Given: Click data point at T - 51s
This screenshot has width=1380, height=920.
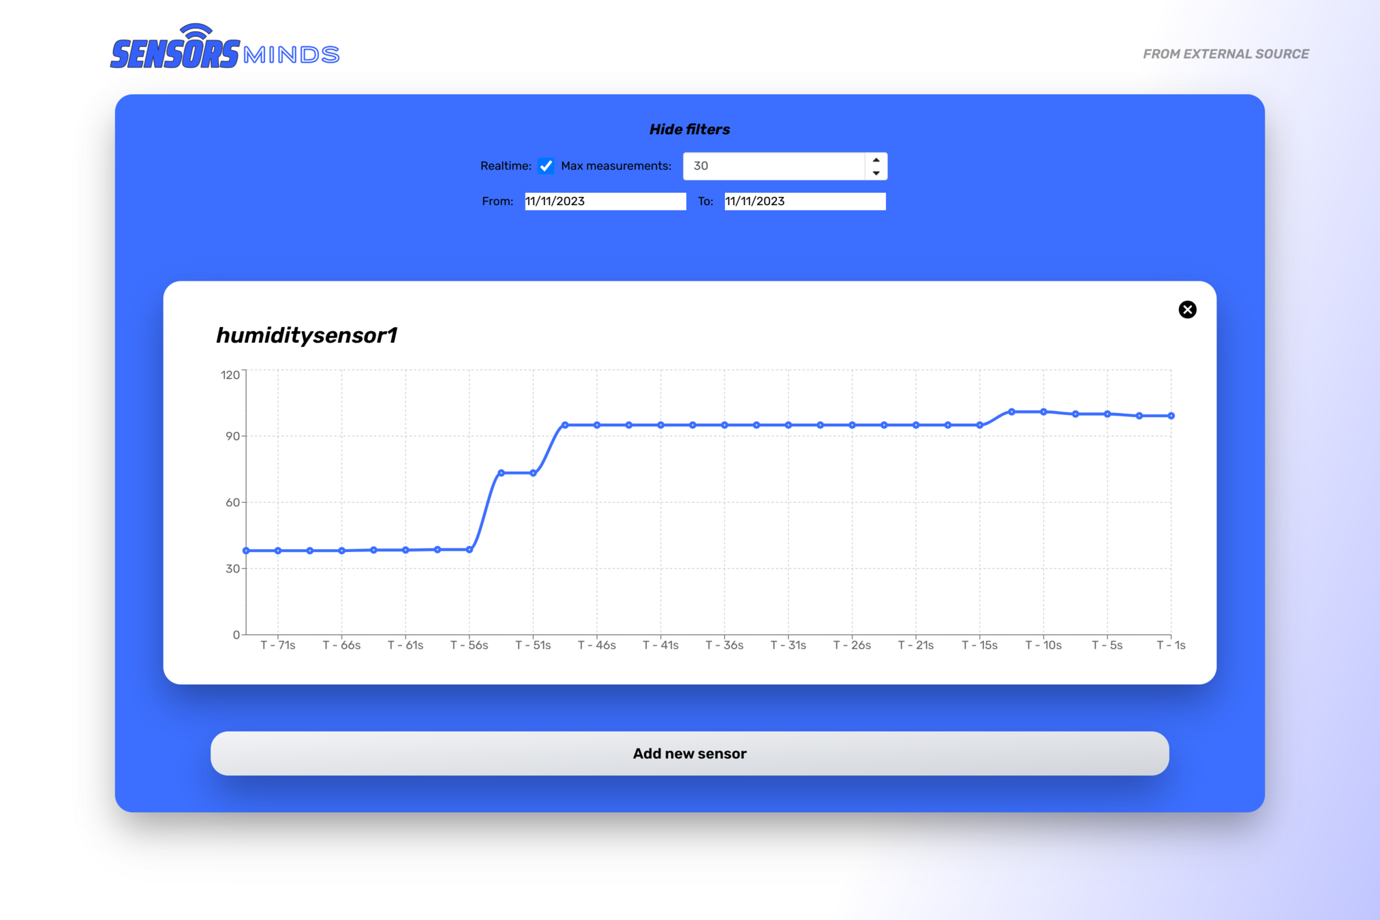Looking at the screenshot, I should click(533, 473).
